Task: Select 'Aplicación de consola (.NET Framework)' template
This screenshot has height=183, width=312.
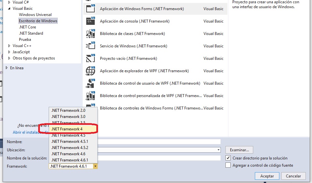Action: [155, 21]
